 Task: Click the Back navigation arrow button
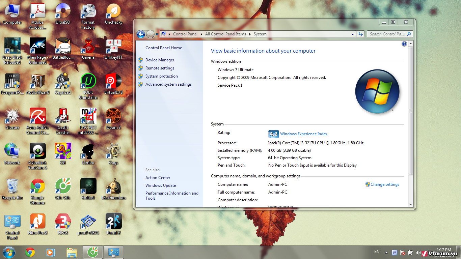tap(141, 34)
